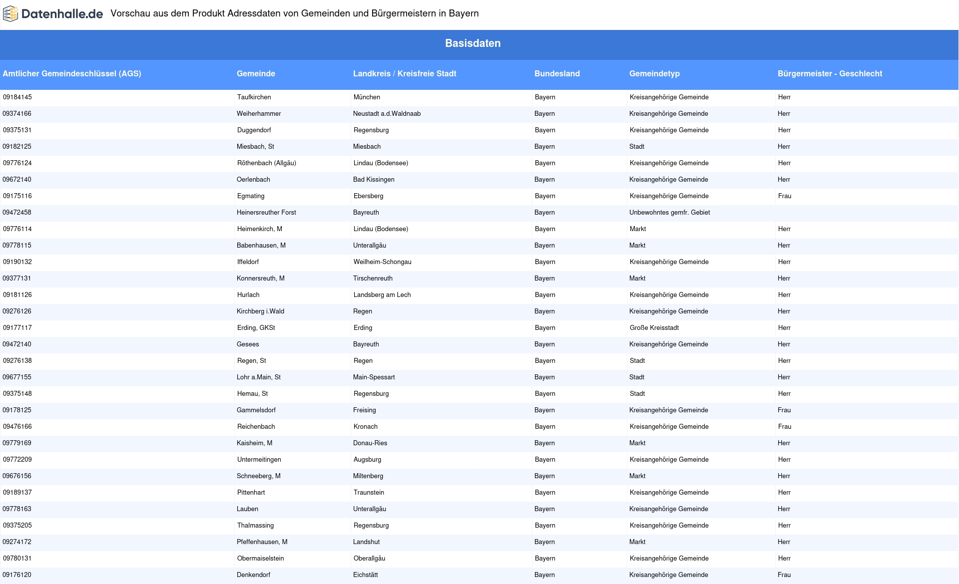The image size is (959, 584).
Task: Click the Gammelsdorf cell
Action: 256,410
